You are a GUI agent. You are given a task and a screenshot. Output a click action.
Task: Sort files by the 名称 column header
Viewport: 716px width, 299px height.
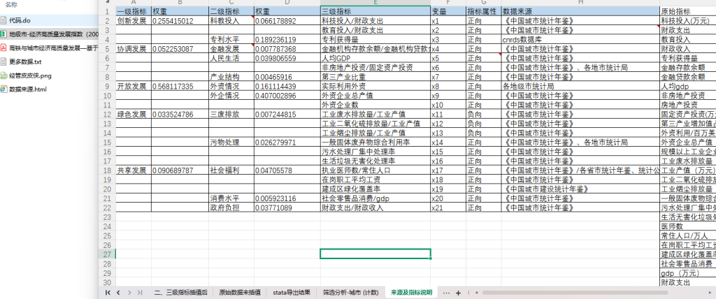click(12, 4)
